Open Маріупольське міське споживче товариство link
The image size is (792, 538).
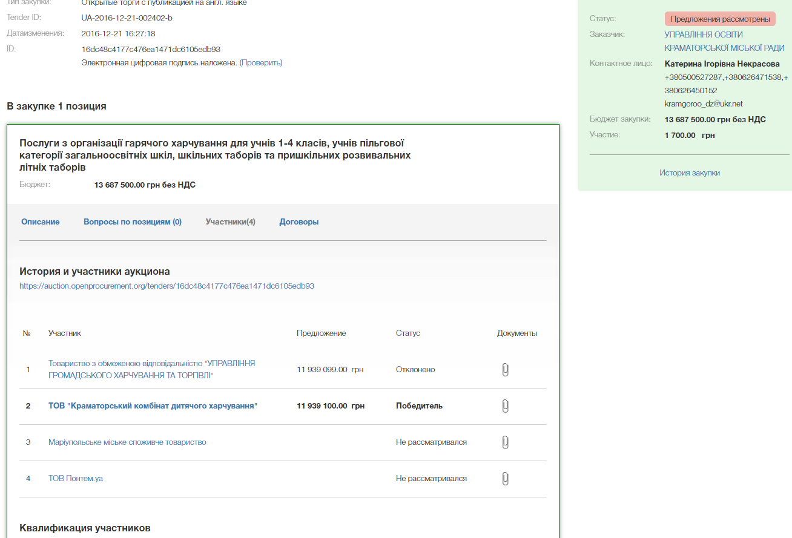click(x=127, y=442)
